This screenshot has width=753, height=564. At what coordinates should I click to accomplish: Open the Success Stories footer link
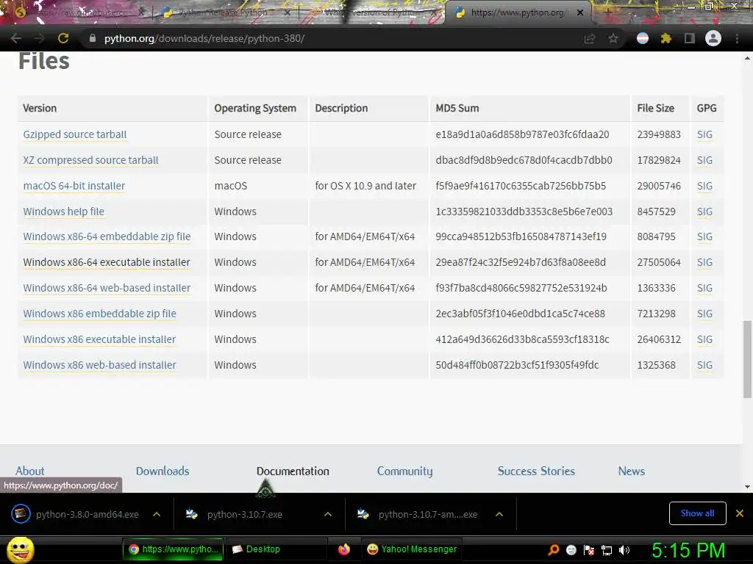click(x=536, y=471)
